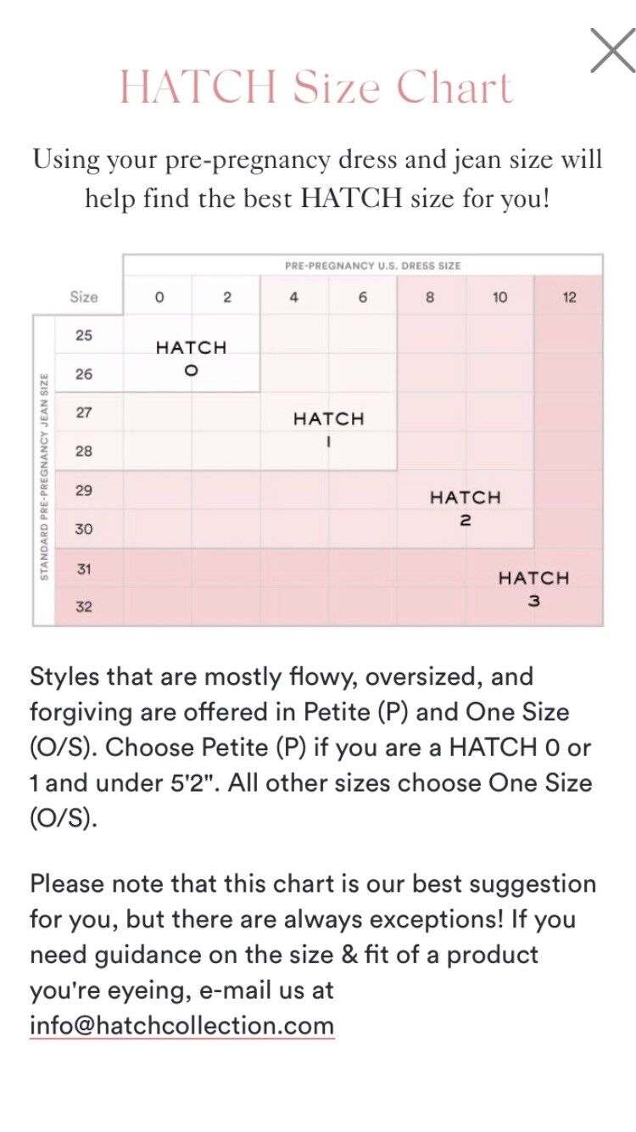Click dress size 12 column header
Viewport: 636px width, 1132px height.
pos(569,297)
